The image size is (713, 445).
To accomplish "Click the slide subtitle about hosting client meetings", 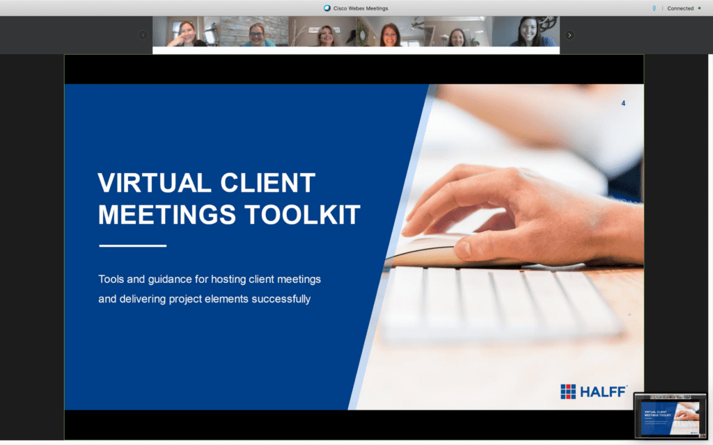I will click(x=209, y=289).
